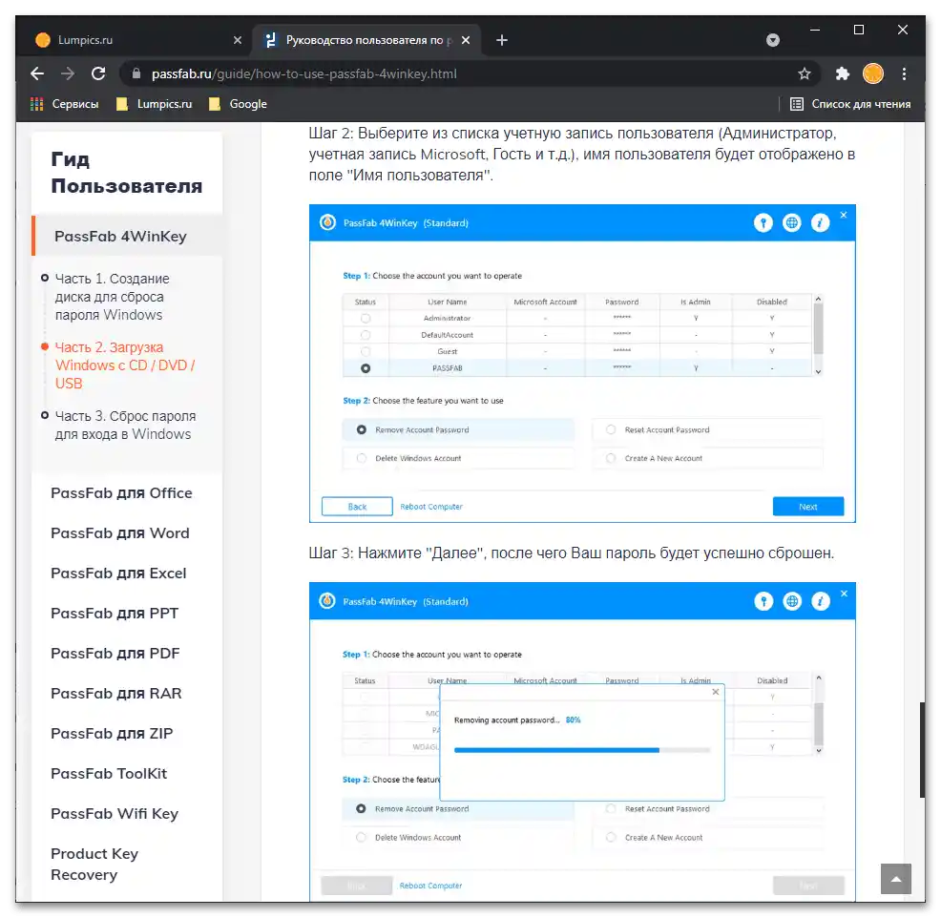
Task: Click the Back button in first window
Action: 357,507
